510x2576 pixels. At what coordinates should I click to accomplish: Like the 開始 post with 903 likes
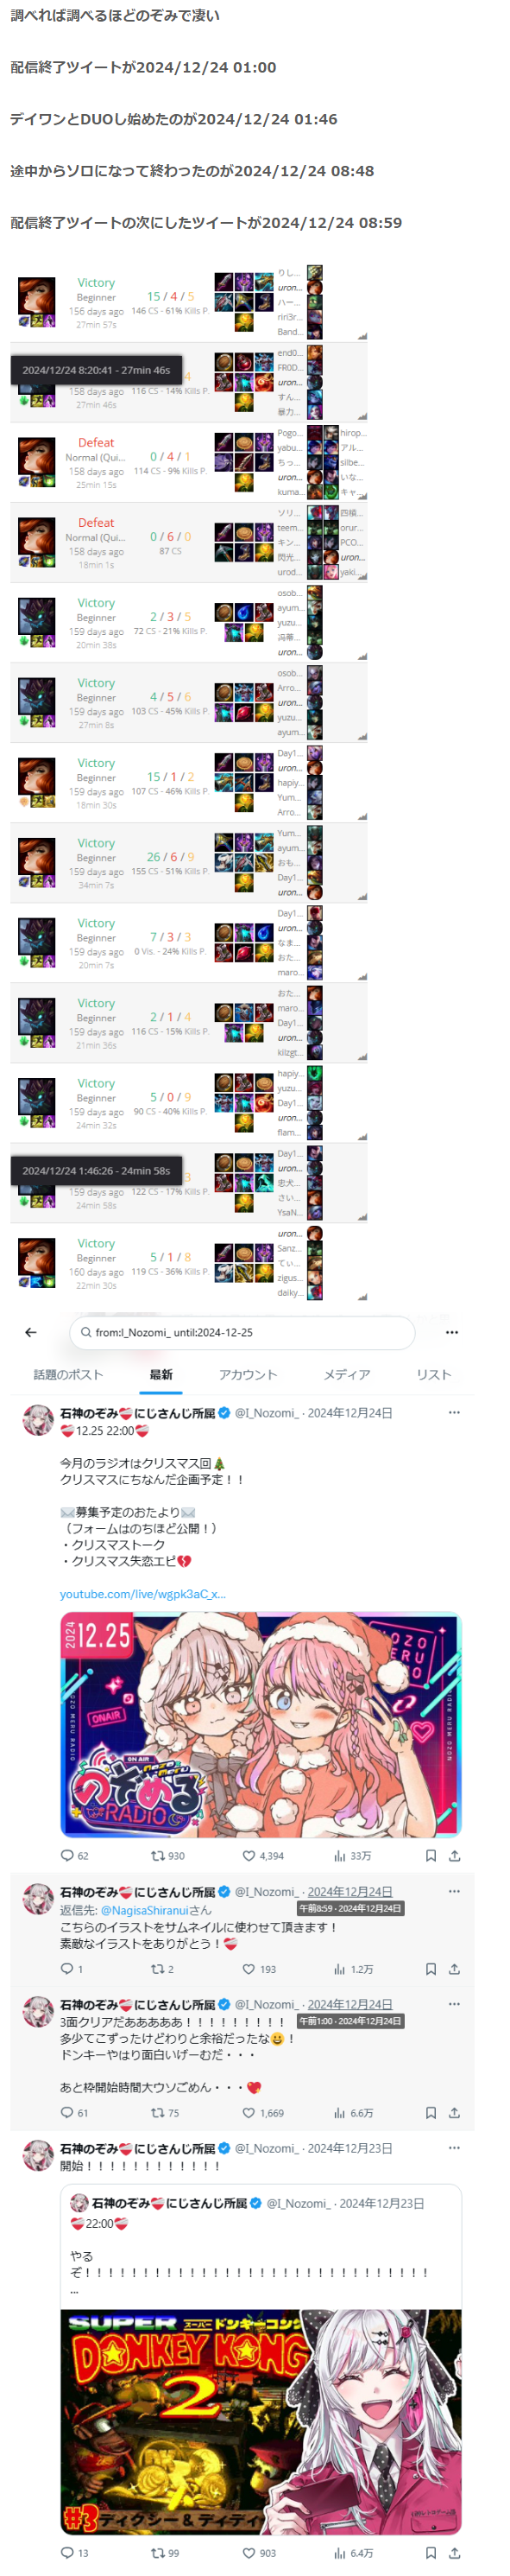260,2552
